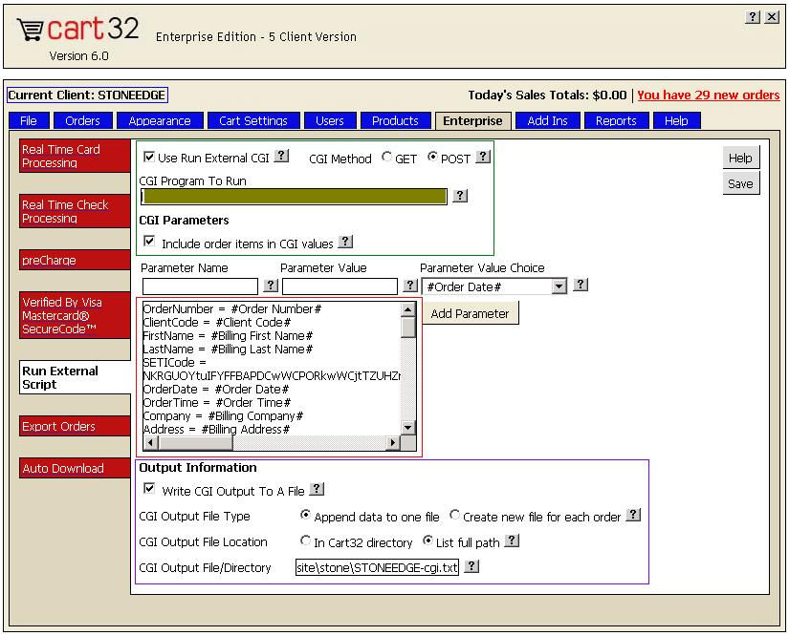This screenshot has height=636, width=789.
Task: Select GET as the CGI method
Action: (x=386, y=157)
